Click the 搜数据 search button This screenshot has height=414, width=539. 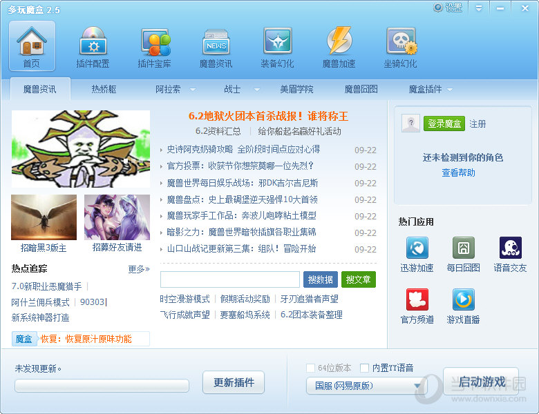321,279
